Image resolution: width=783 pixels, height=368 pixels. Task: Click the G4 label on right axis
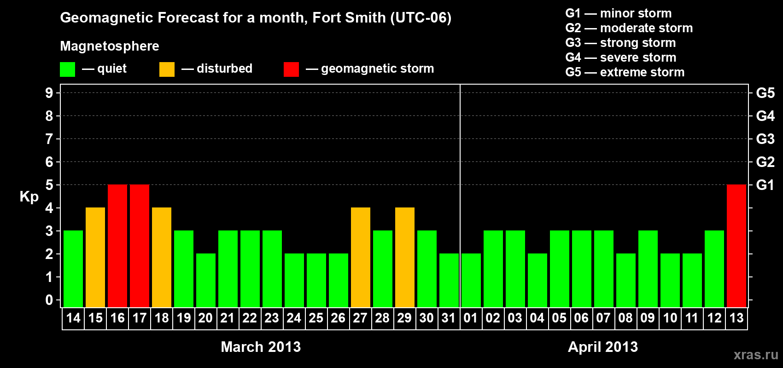coord(765,116)
